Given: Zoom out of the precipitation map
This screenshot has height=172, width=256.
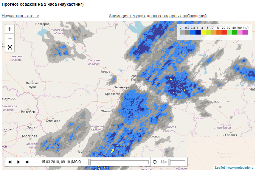Looking at the screenshot, I should click(10, 38).
